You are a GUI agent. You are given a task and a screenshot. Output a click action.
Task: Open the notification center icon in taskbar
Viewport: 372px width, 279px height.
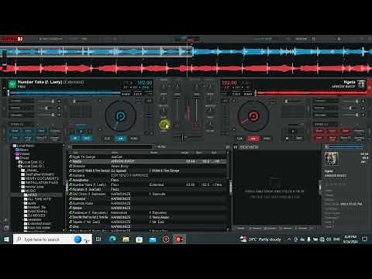pos(365,239)
